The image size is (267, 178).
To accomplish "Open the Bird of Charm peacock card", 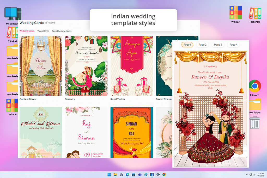I will 164,66.
